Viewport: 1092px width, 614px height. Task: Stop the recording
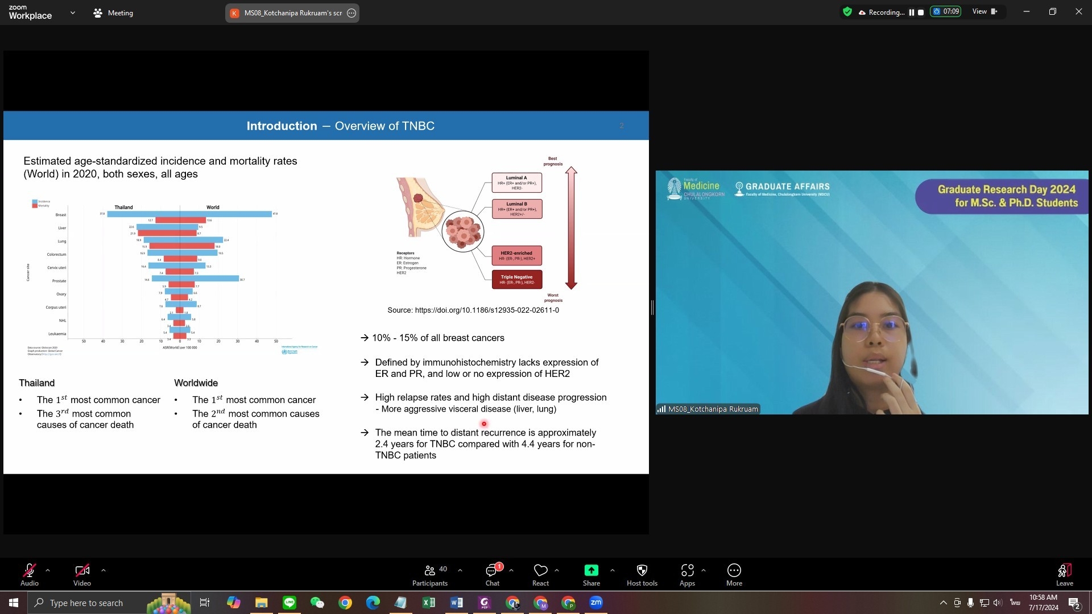[x=921, y=13]
